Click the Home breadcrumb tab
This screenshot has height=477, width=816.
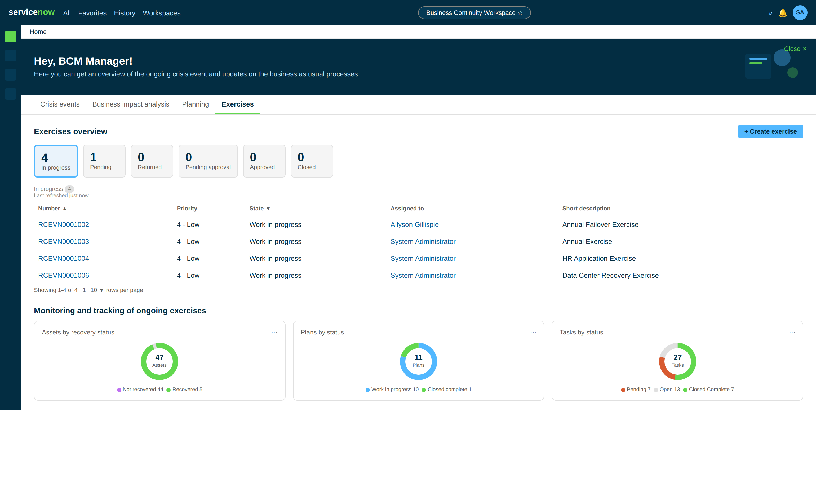(x=38, y=32)
